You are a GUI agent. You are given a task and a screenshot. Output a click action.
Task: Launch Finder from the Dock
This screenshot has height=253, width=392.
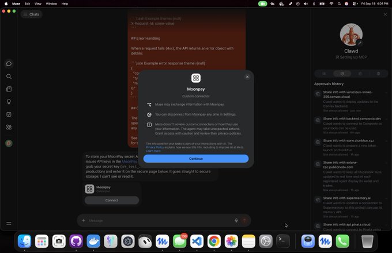[x=24, y=241]
